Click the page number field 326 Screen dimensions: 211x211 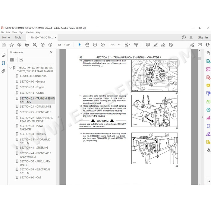[59, 45]
